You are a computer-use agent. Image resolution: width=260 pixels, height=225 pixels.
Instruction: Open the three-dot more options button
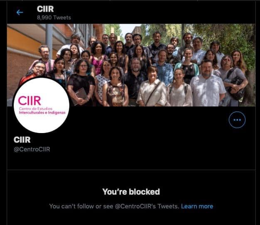click(x=237, y=120)
